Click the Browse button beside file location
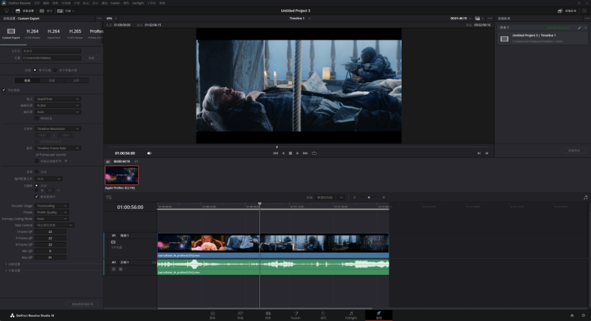This screenshot has height=321, width=591. [x=90, y=58]
